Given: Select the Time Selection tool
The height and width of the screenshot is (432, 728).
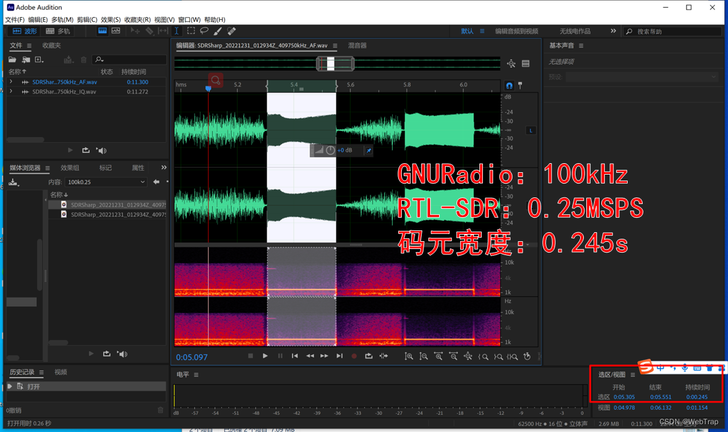Looking at the screenshot, I should click(x=177, y=31).
